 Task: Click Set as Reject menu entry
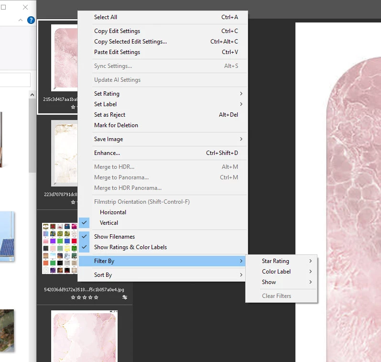163,115
